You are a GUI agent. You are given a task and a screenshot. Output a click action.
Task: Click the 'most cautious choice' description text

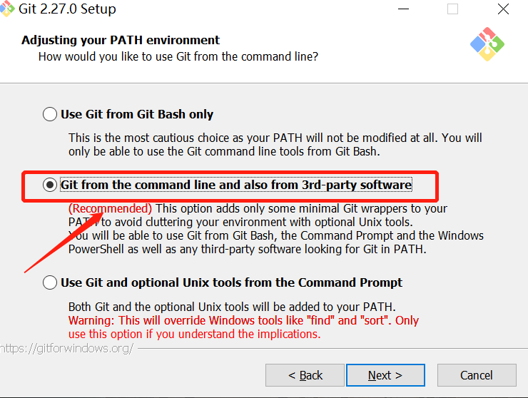click(x=275, y=137)
